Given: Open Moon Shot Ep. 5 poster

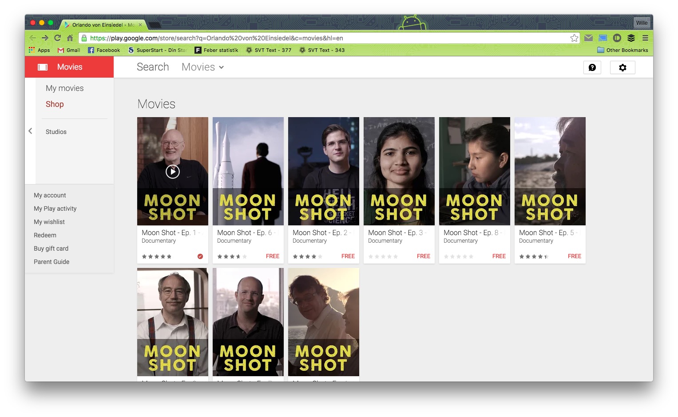Looking at the screenshot, I should [550, 171].
